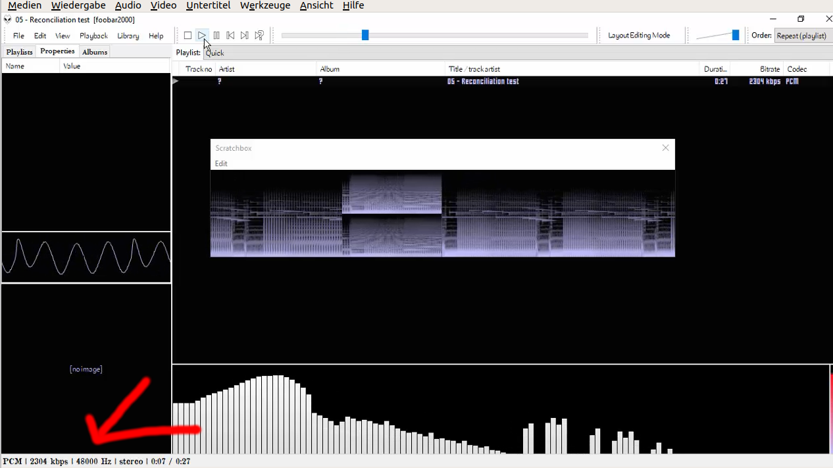This screenshot has width=833, height=468.
Task: Open the Order dropdown showing Repeat (playlist)
Action: tap(802, 36)
